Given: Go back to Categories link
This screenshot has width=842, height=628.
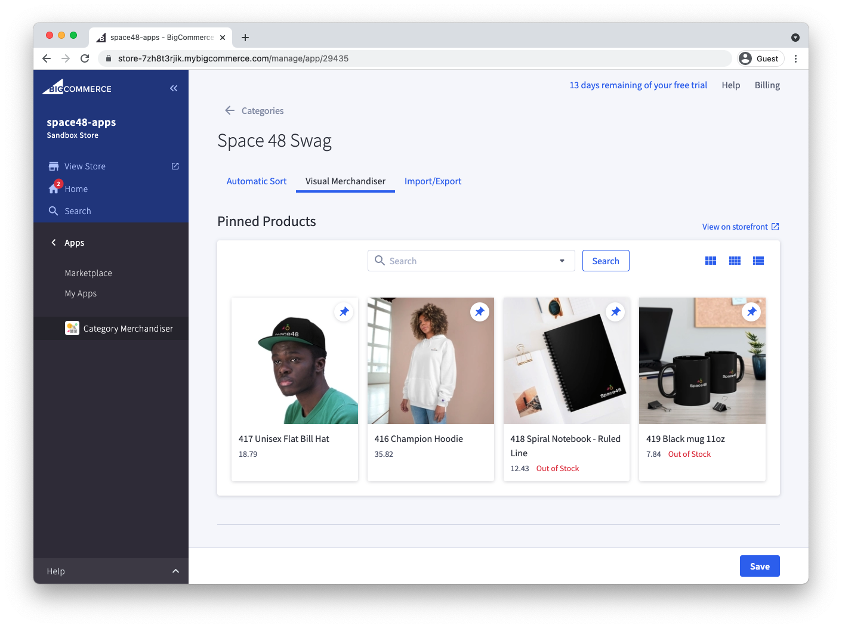Looking at the screenshot, I should point(263,111).
